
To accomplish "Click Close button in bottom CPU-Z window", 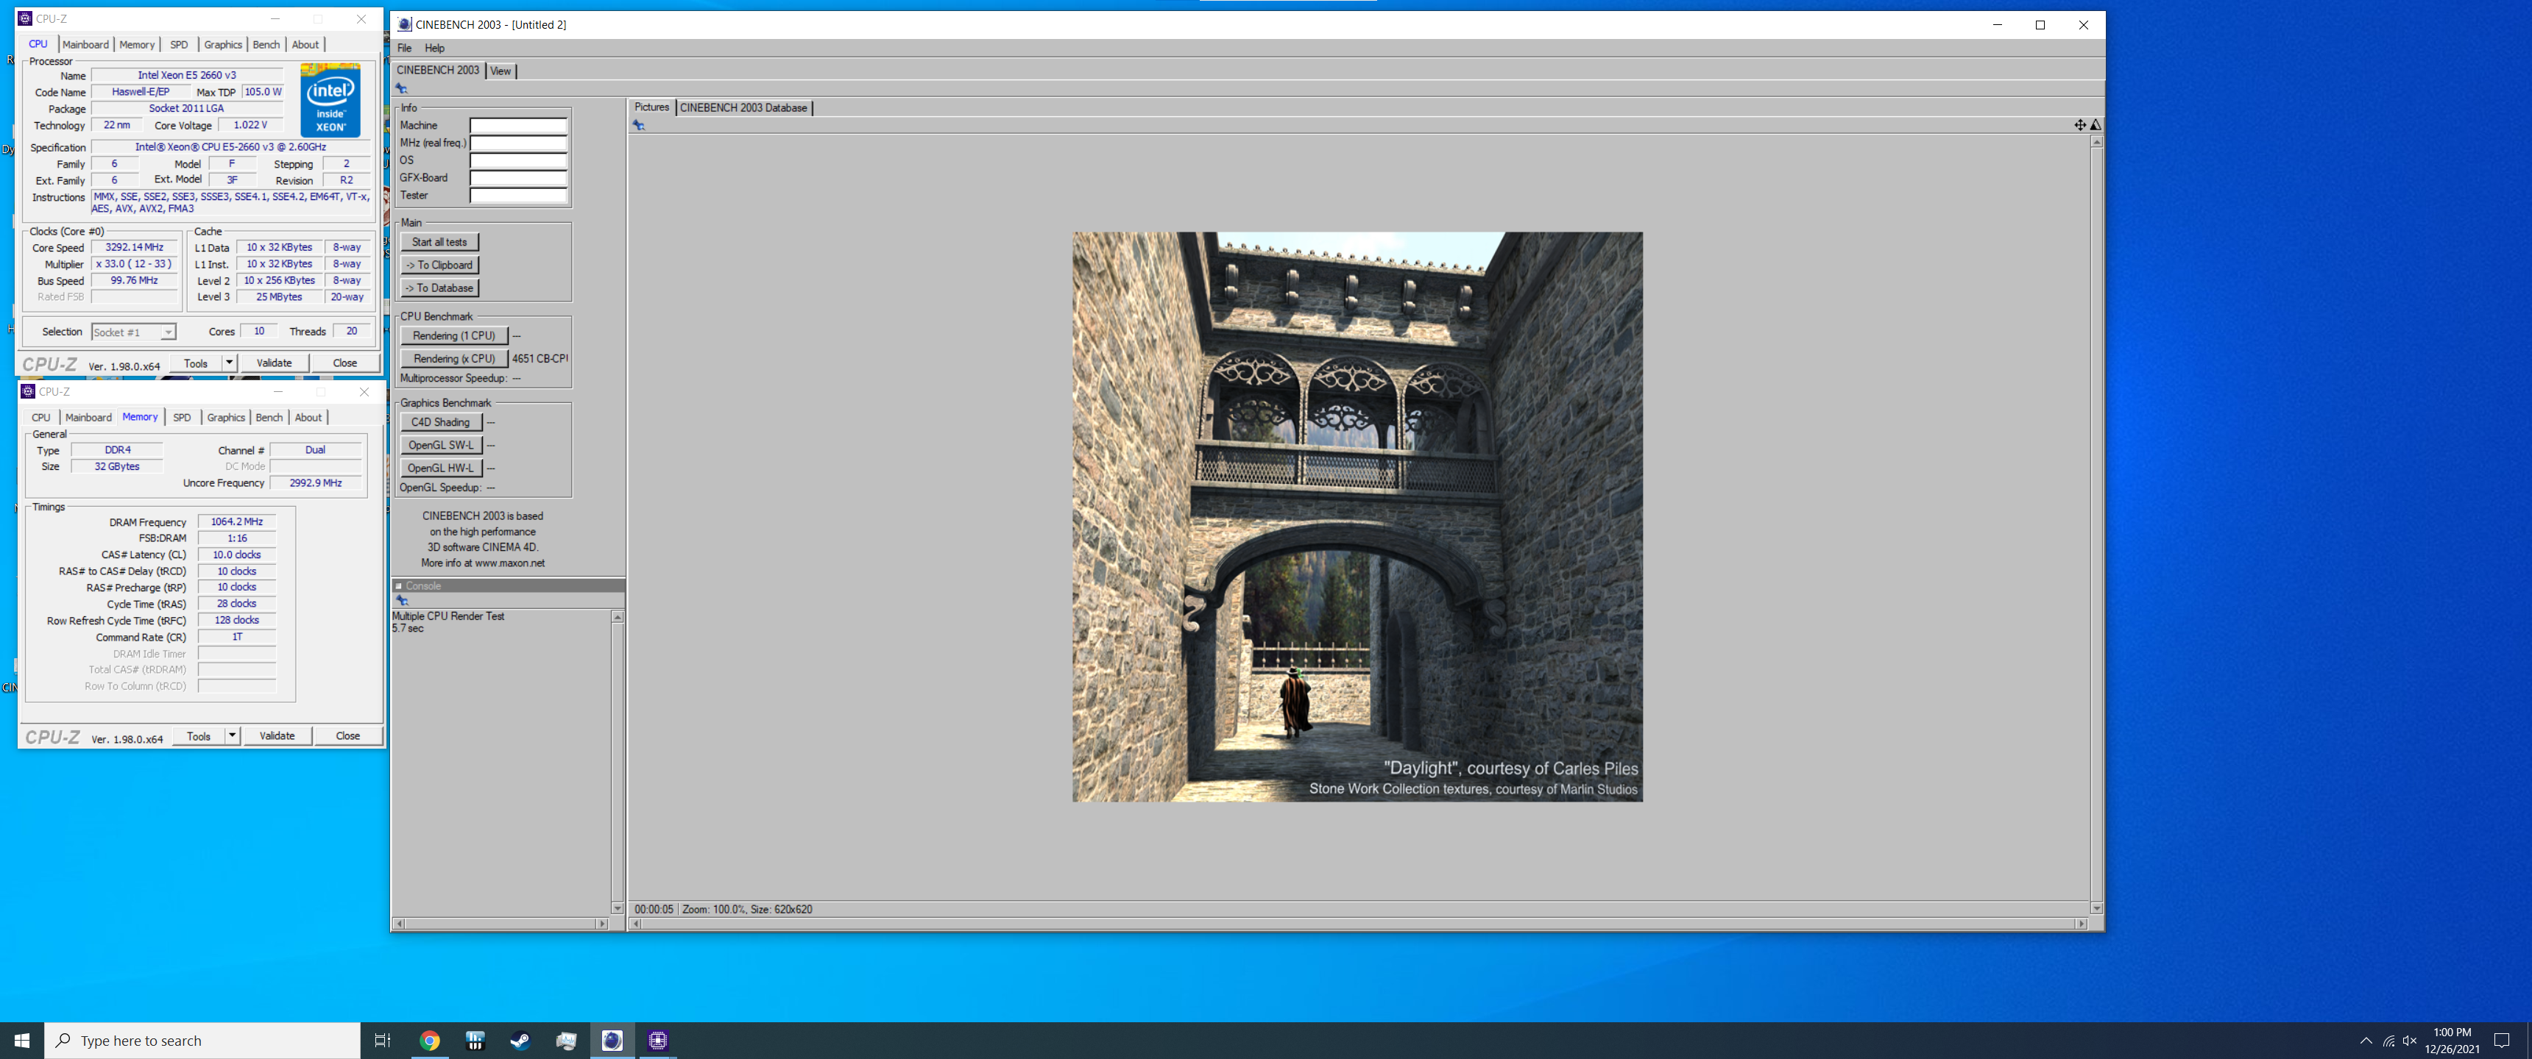I will click(348, 735).
